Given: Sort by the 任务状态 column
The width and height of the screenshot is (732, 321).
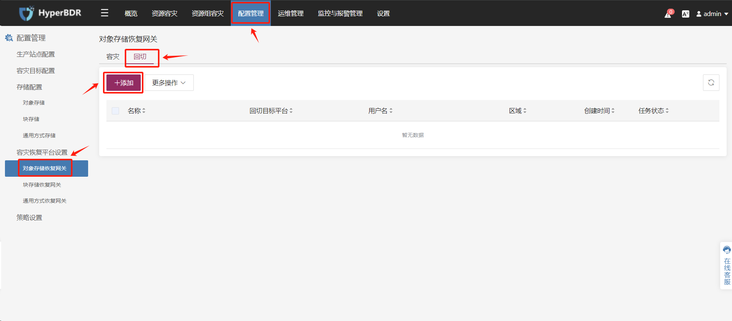Looking at the screenshot, I should pyautogui.click(x=653, y=111).
